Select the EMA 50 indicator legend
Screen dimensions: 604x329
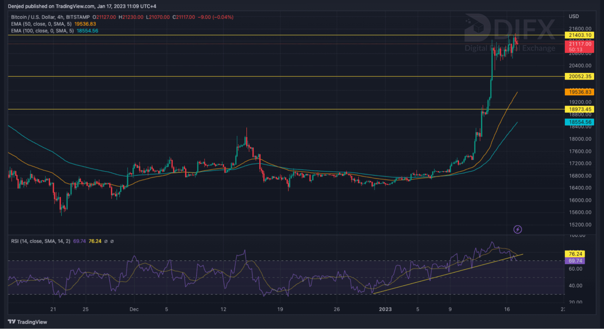(x=41, y=24)
